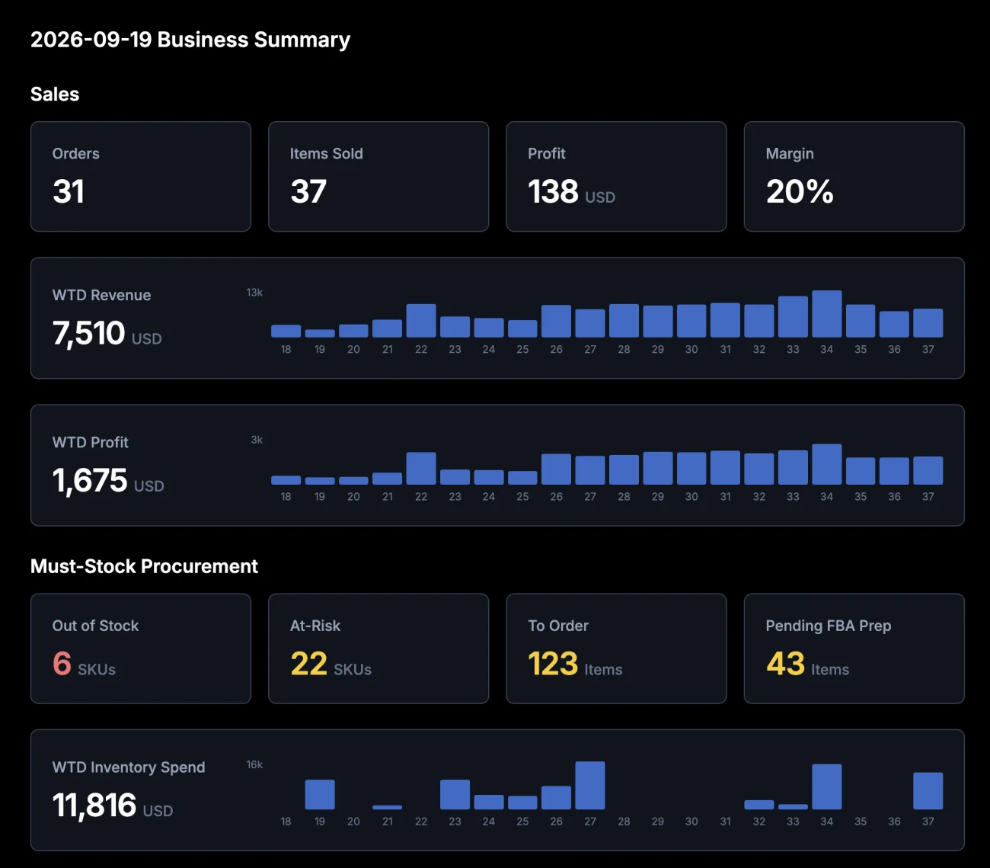The image size is (990, 868).
Task: Click the week 19 bar in Inventory Spend chart
Action: [x=320, y=794]
